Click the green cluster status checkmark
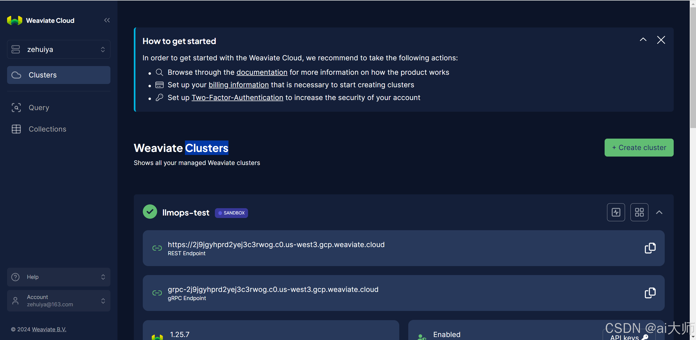The image size is (696, 340). pos(150,212)
